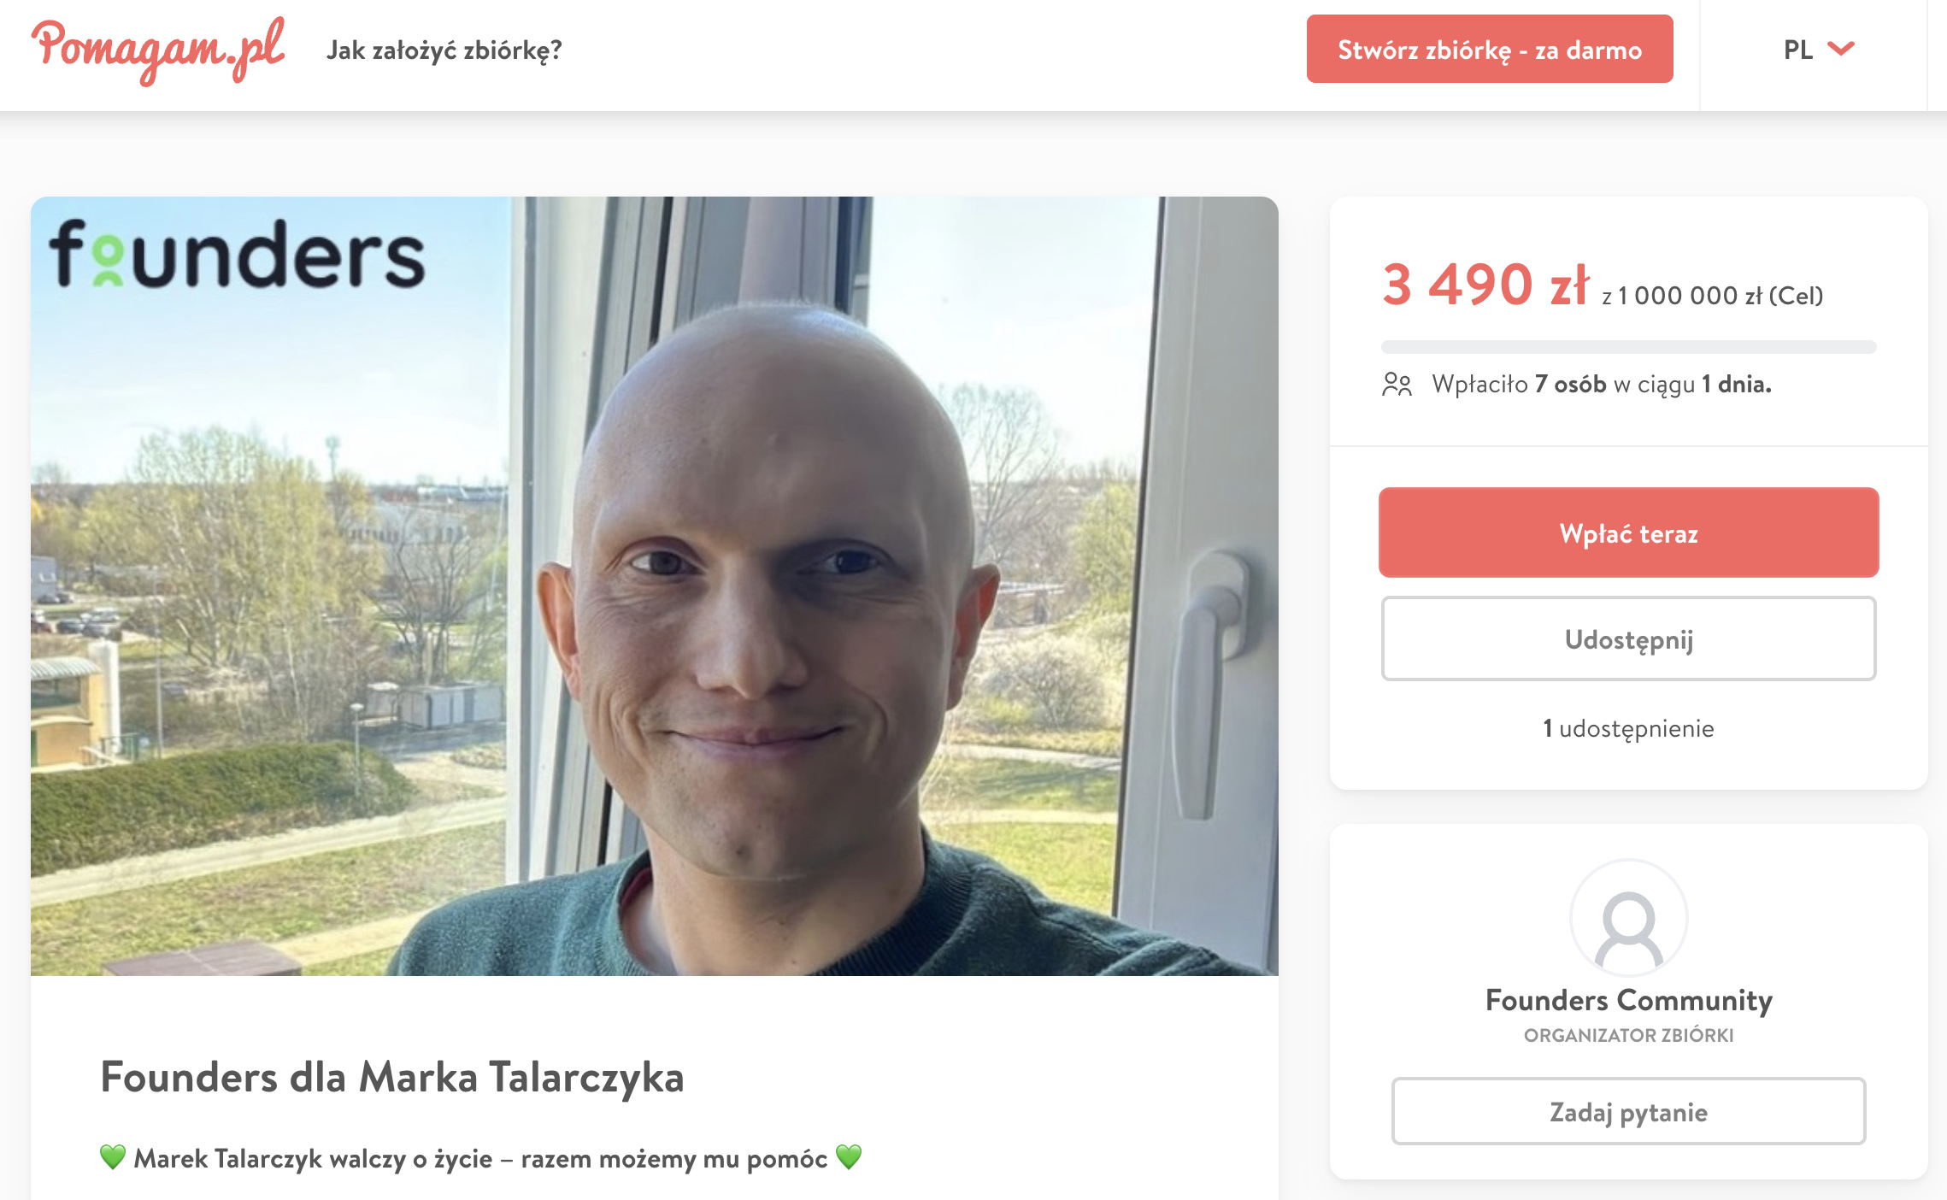1947x1200 pixels.
Task: Open "Jak założyć zbiórkę?" menu link
Action: pos(444,50)
